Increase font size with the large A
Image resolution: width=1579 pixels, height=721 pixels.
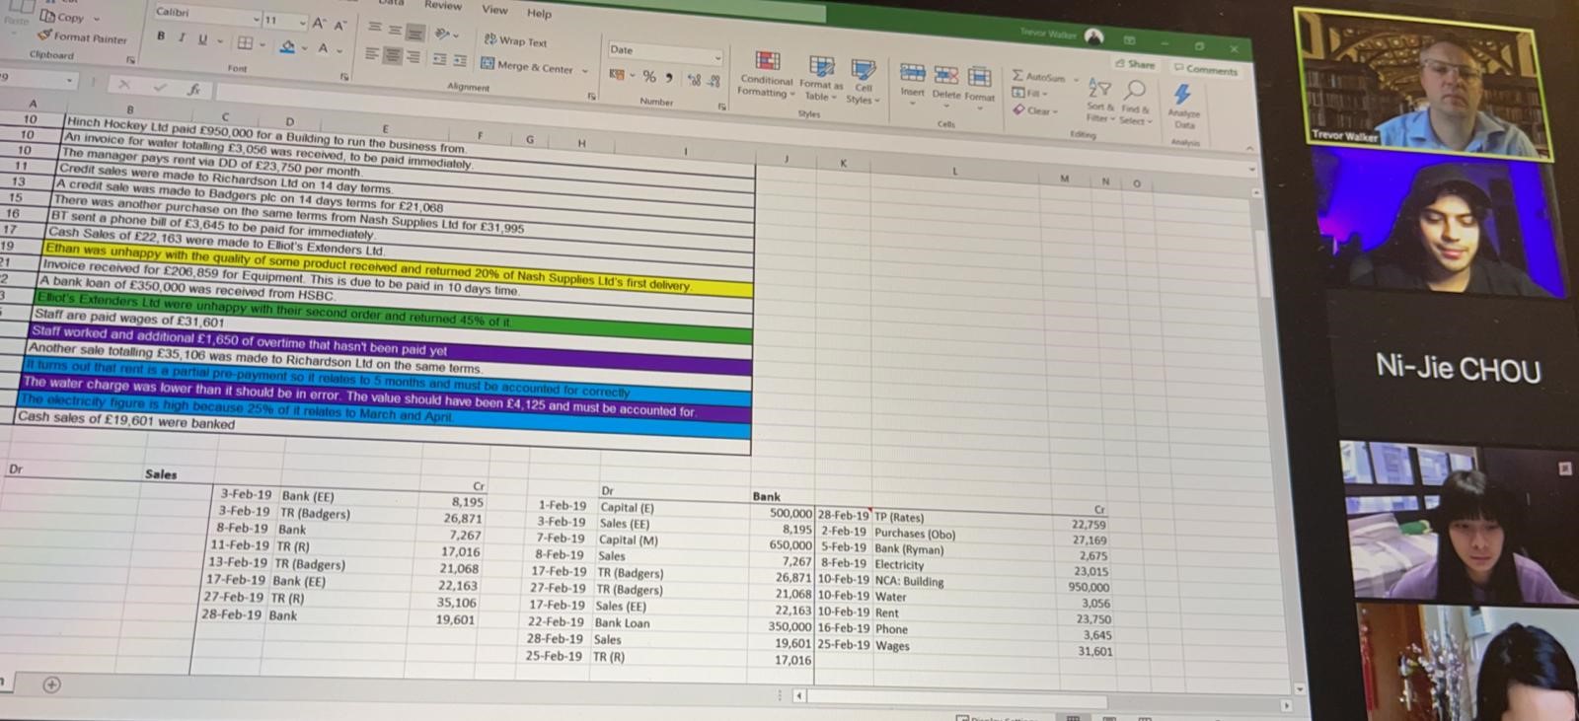click(319, 23)
